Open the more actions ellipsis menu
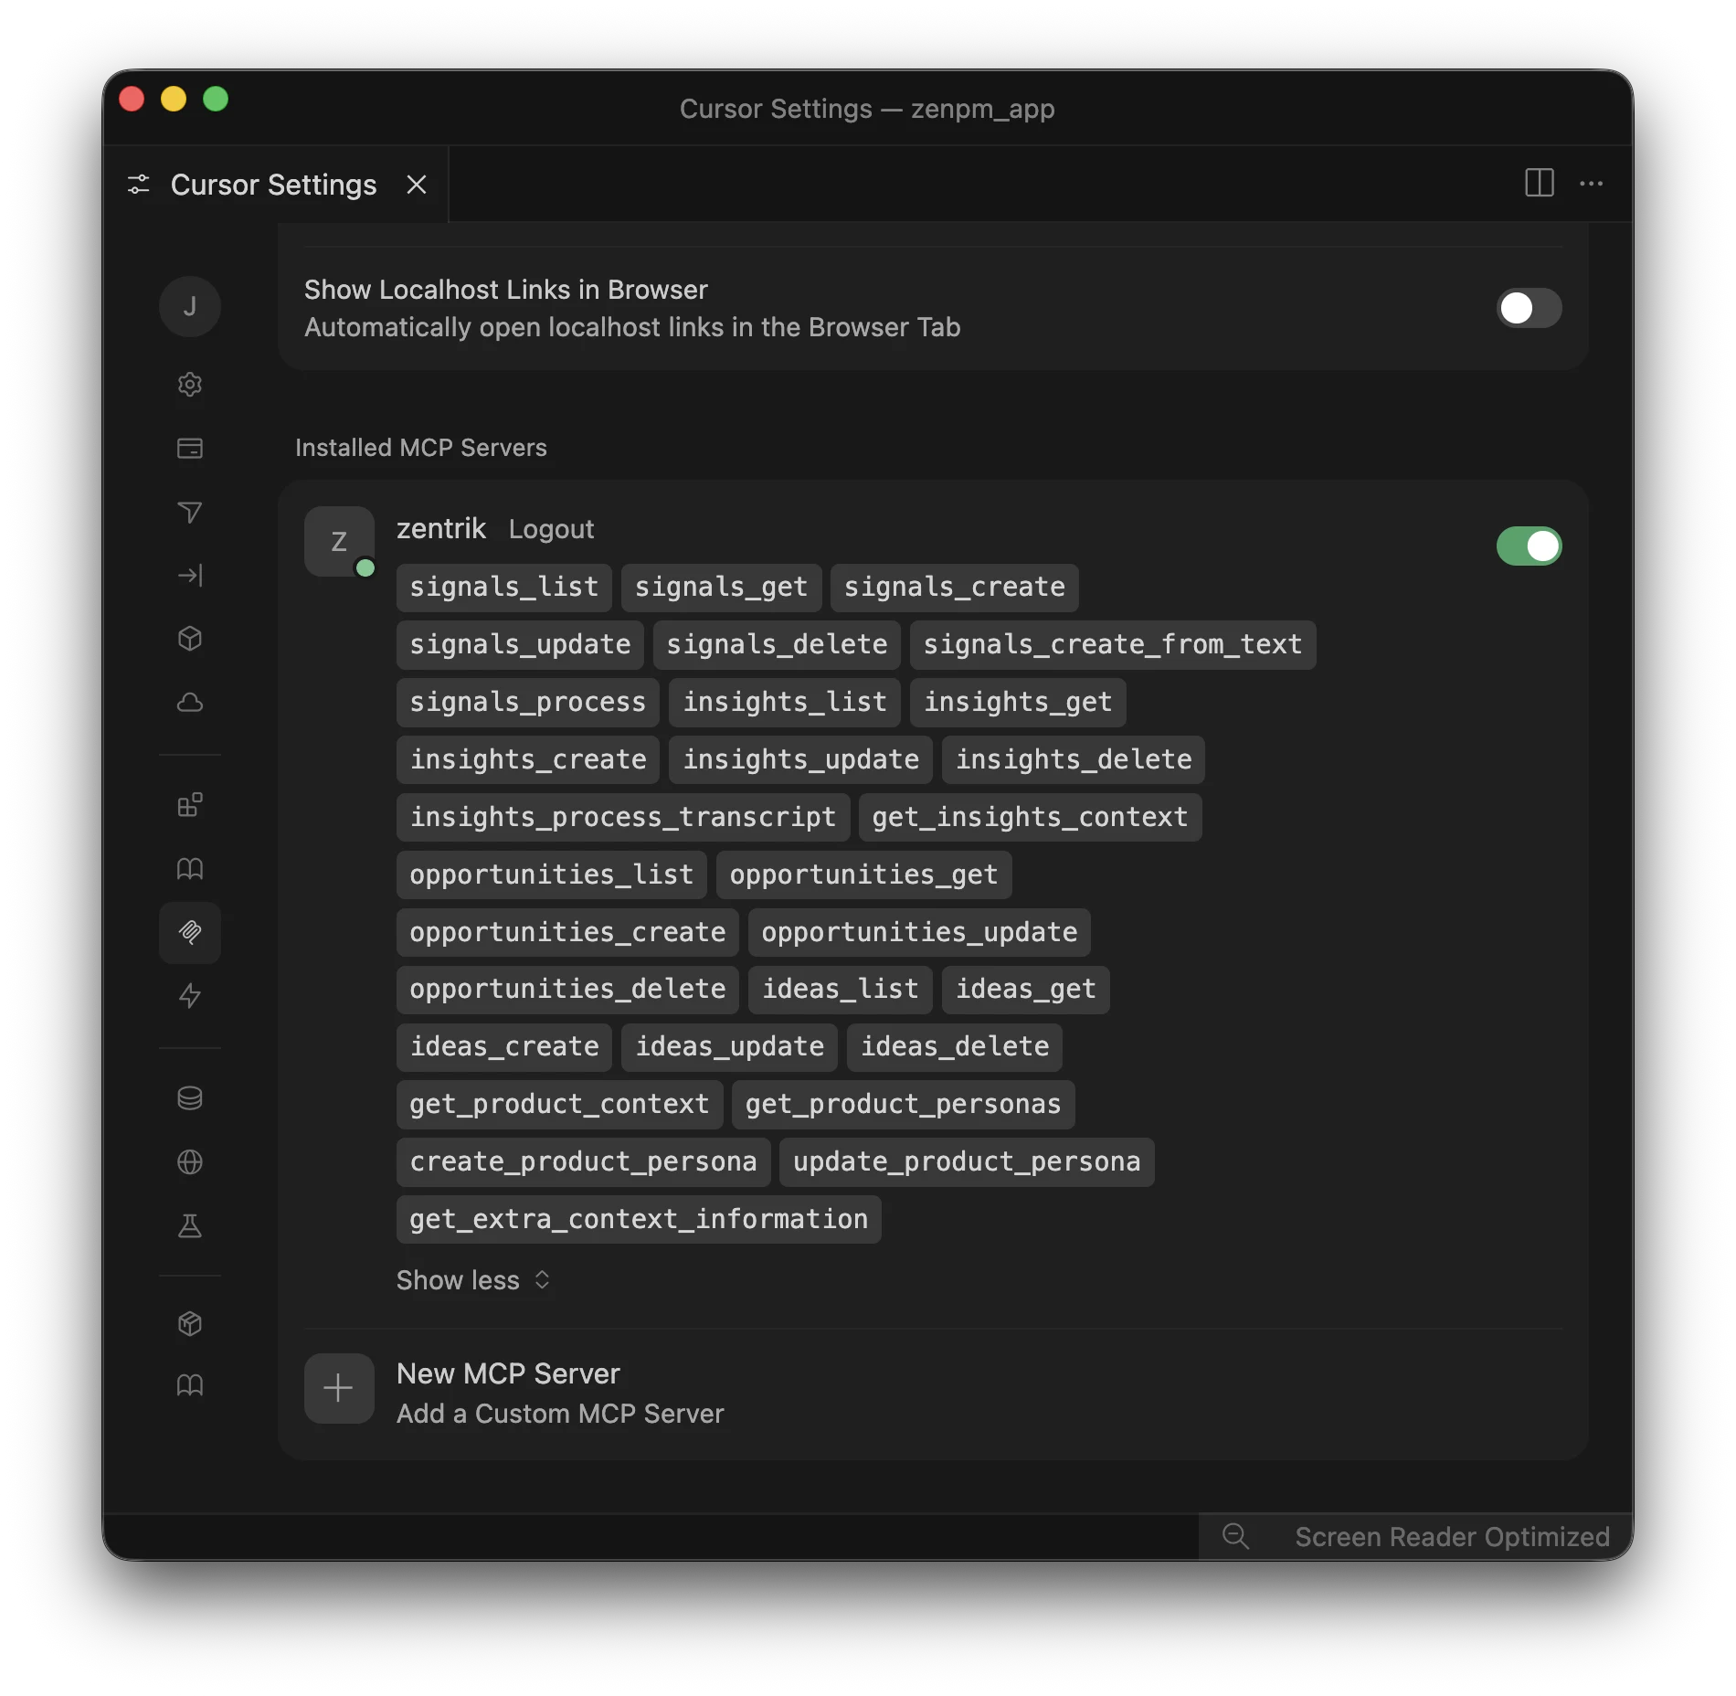 (x=1592, y=184)
